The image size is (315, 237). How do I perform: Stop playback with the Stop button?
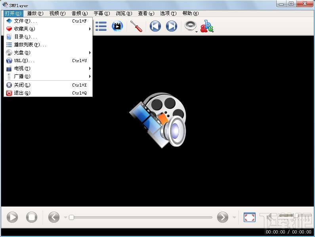[x=32, y=217]
